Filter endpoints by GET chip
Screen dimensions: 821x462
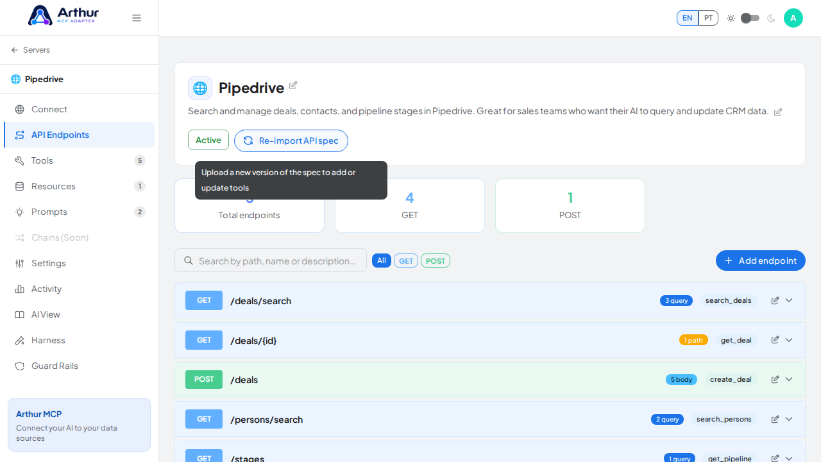(x=406, y=261)
